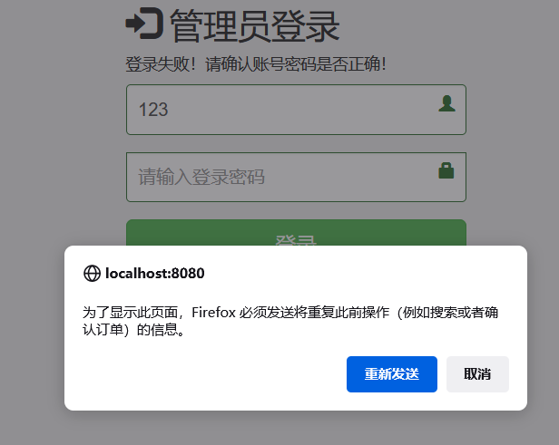Focus the 请输入登录密码 password field
Image resolution: width=559 pixels, height=445 pixels.
click(x=296, y=177)
